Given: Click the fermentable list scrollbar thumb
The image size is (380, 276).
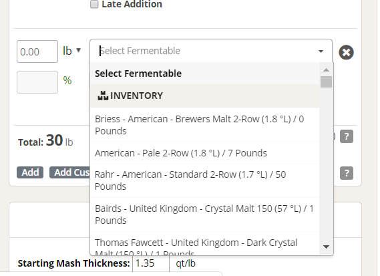Looking at the screenshot, I should (x=326, y=82).
